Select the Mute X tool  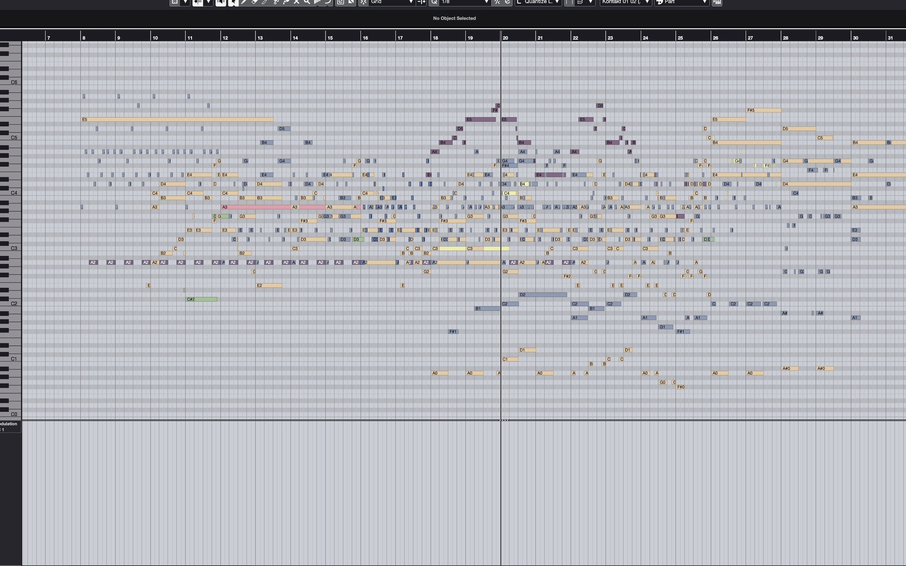(296, 2)
